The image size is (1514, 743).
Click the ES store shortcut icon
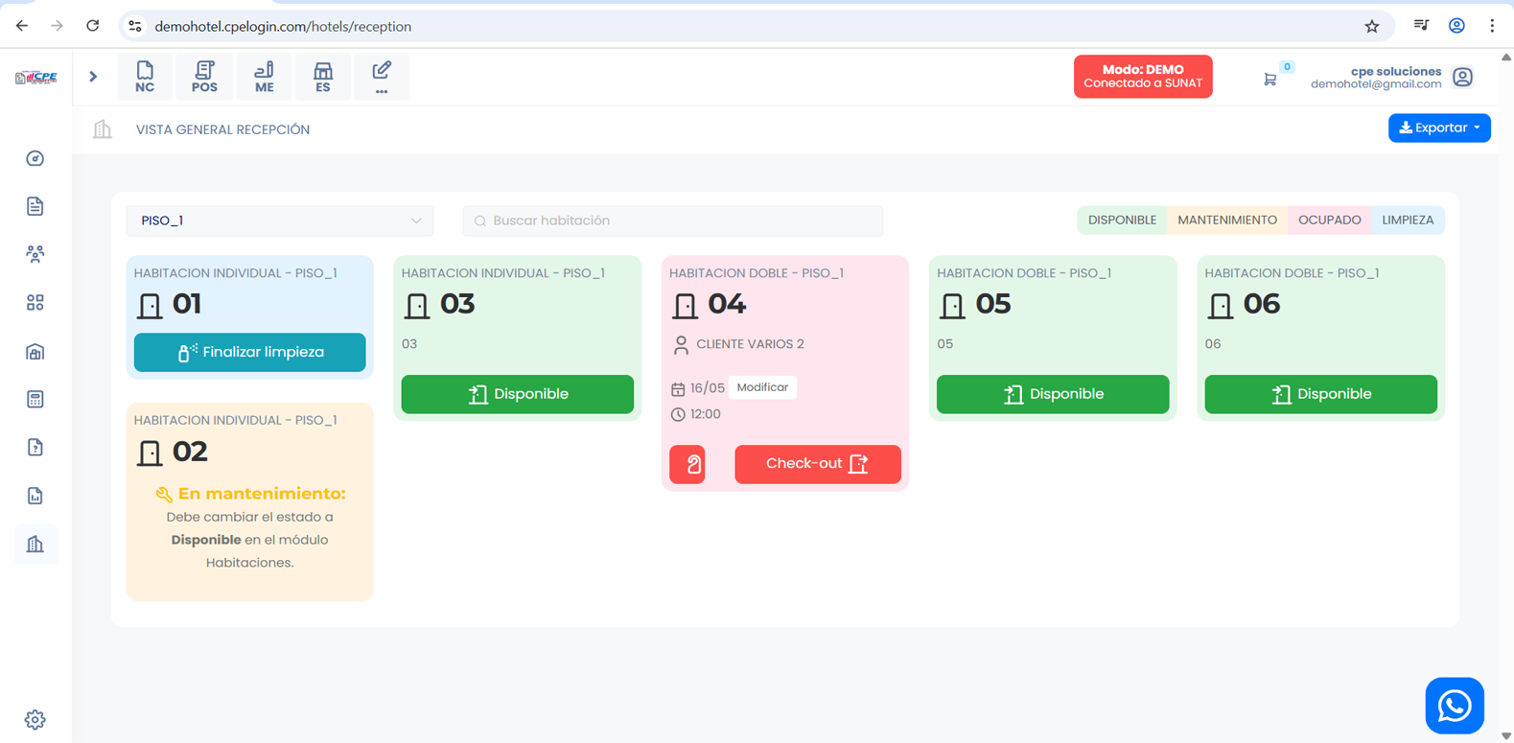tap(323, 77)
